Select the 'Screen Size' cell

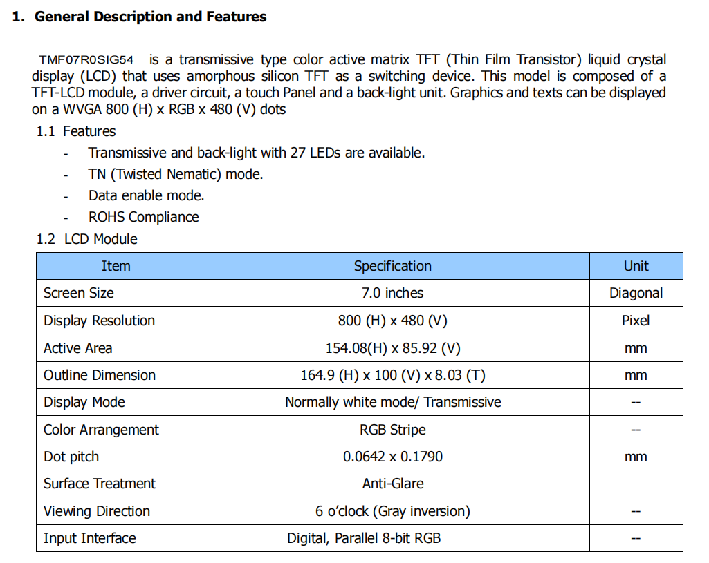116,293
